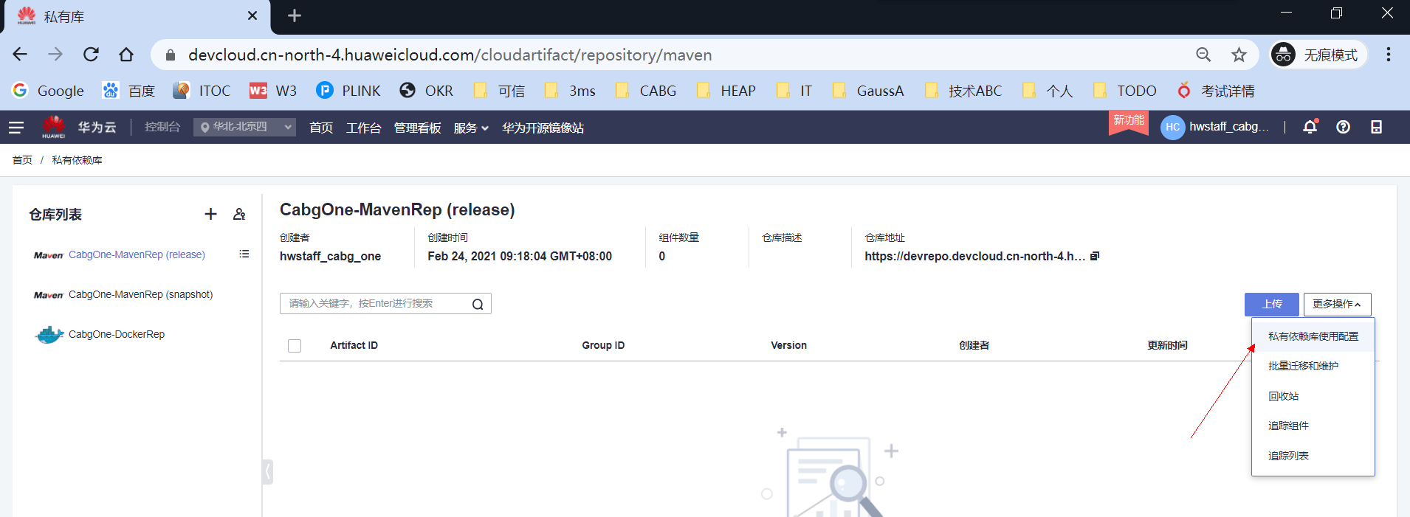Open notifications bell icon
Screen dimensions: 1410x517
(1310, 127)
